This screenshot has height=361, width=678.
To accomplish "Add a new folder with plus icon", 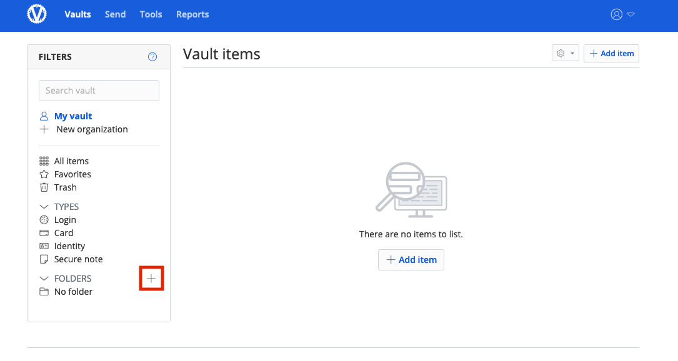I will 151,279.
